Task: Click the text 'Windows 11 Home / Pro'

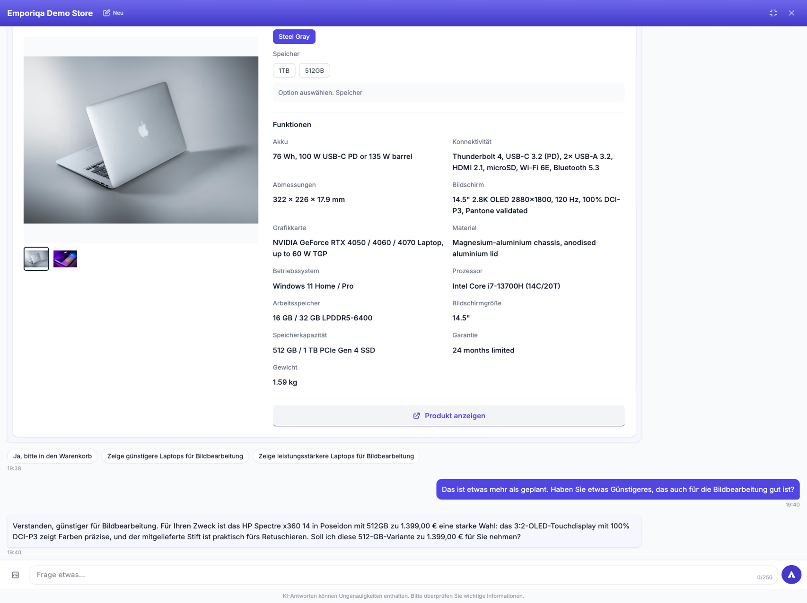Action: (x=313, y=286)
